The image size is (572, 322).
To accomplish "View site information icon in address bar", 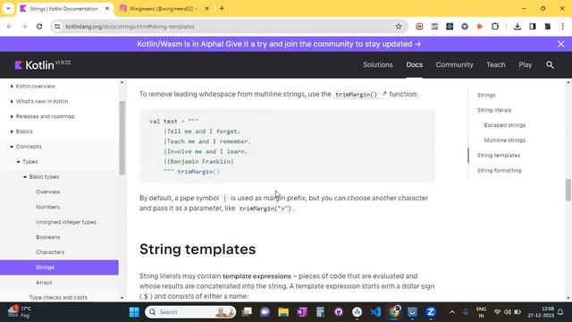I will coord(57,26).
